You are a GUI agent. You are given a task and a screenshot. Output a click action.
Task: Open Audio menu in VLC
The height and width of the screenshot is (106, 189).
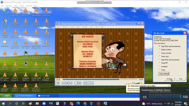[72, 27]
